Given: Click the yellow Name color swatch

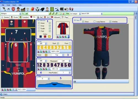Looking at the screenshot, I should coord(46,55).
